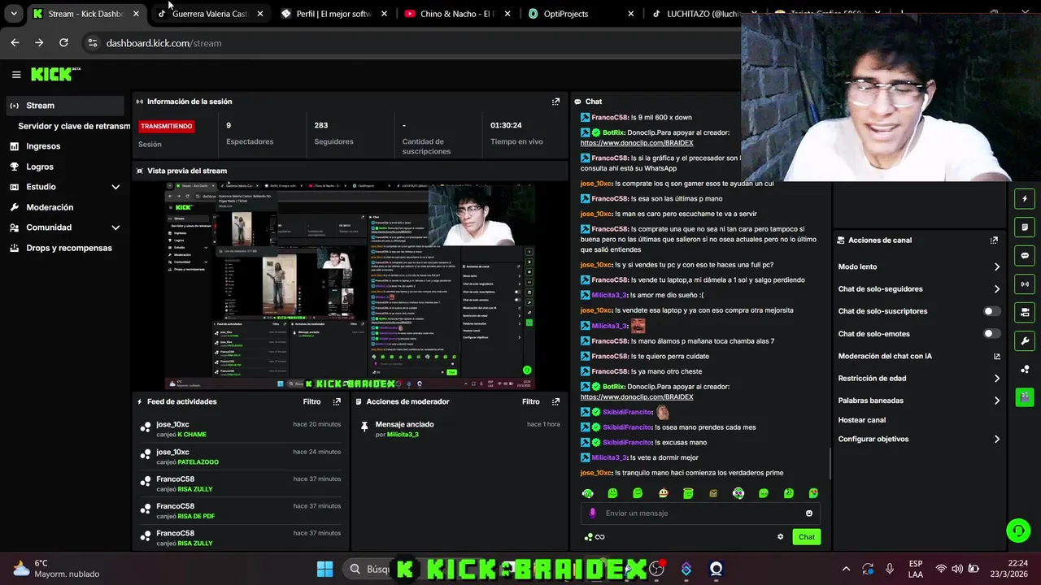1041x585 pixels.
Task: Pick the first headset emote in chat bar
Action: click(x=588, y=493)
